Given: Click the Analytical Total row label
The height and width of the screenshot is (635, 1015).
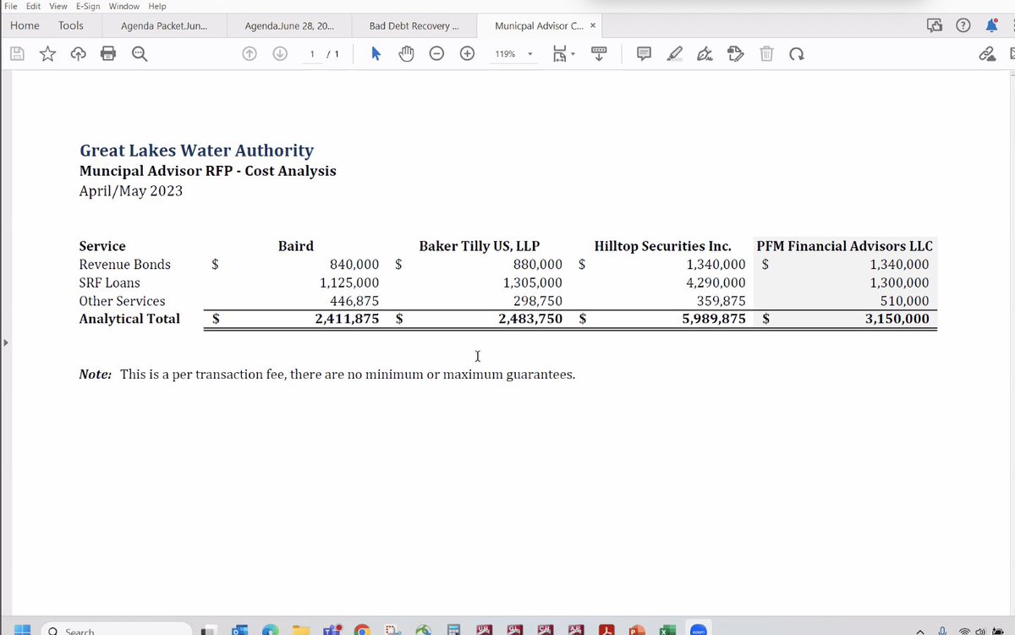Looking at the screenshot, I should [129, 319].
